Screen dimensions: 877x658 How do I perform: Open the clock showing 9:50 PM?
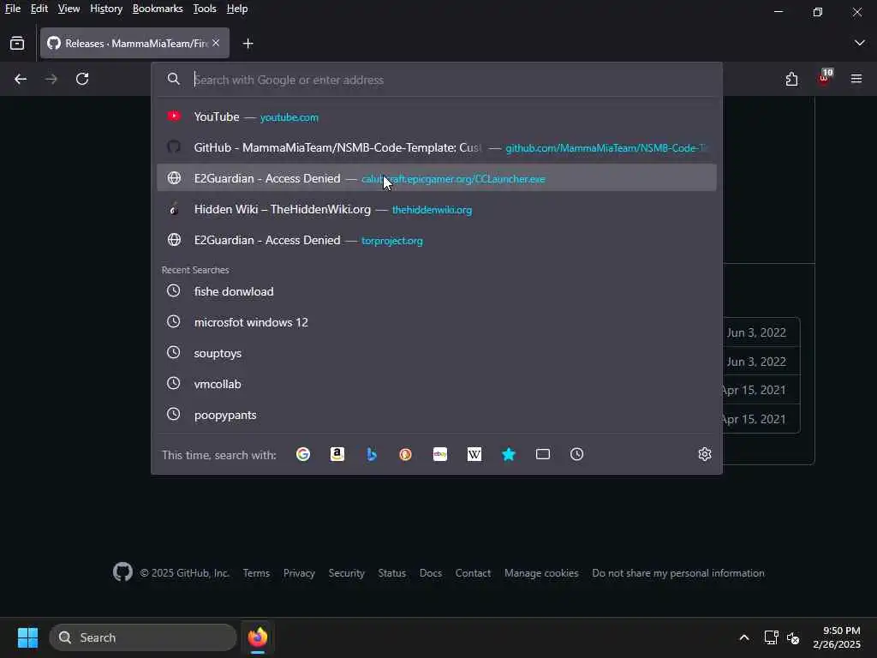coord(836,637)
